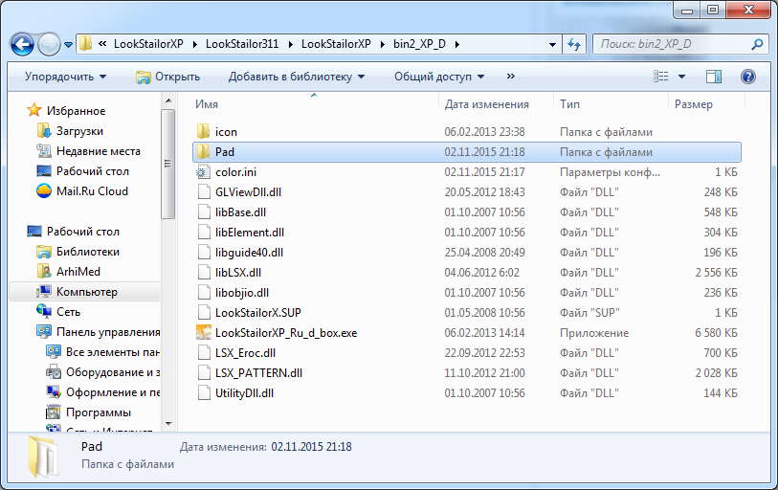The height and width of the screenshot is (490, 778).
Task: Open recent locations history arrow
Action: pyautogui.click(x=69, y=45)
